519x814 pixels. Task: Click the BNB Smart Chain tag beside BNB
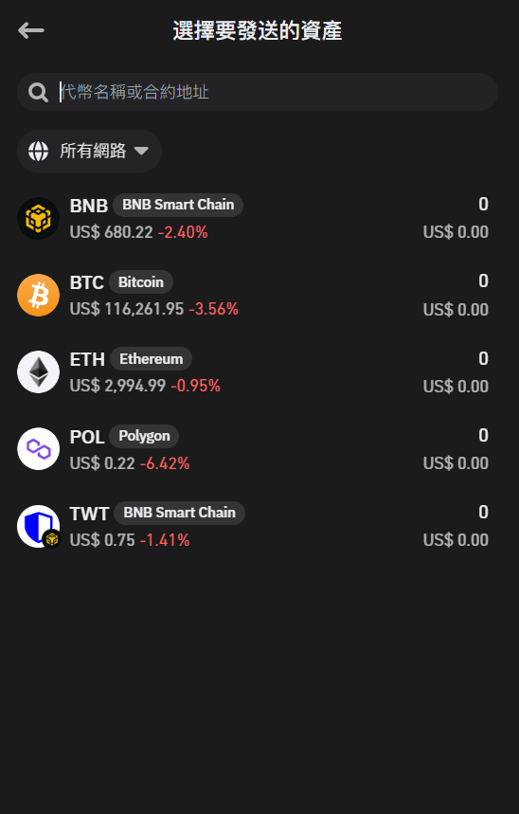[x=178, y=205]
